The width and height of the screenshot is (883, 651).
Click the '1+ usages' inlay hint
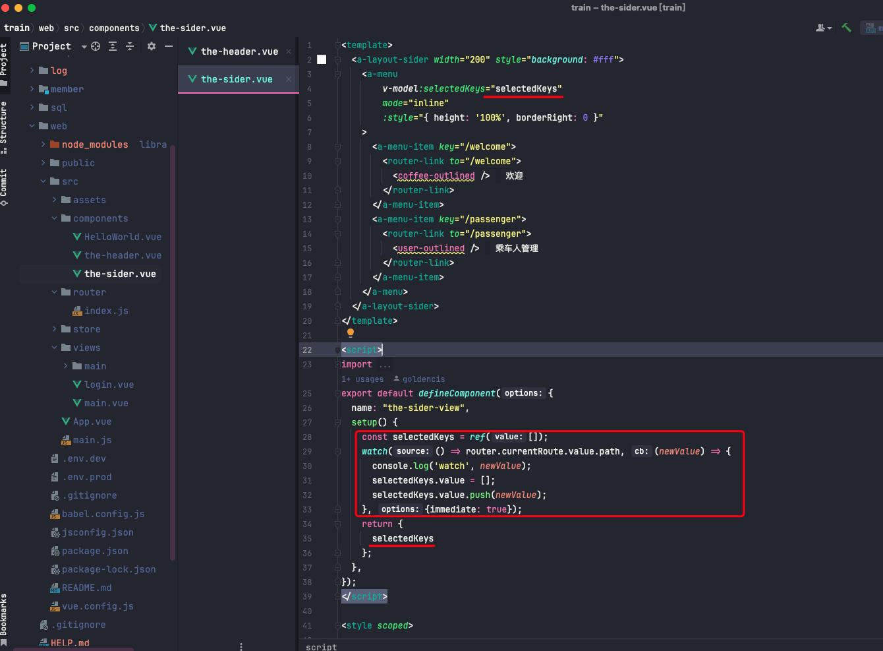tap(362, 379)
